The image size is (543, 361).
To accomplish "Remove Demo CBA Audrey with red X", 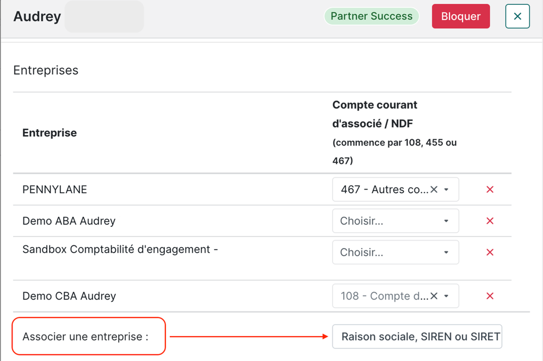I will pos(490,296).
